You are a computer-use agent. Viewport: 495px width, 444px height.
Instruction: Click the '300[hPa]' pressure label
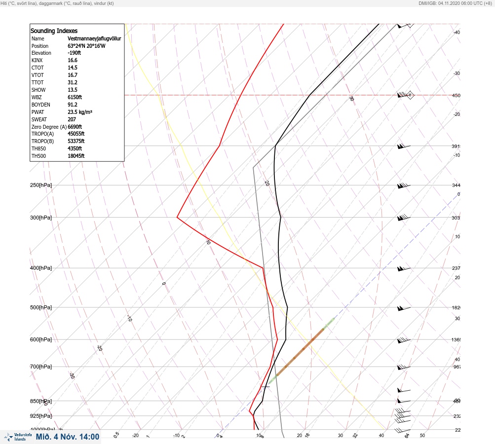click(41, 218)
